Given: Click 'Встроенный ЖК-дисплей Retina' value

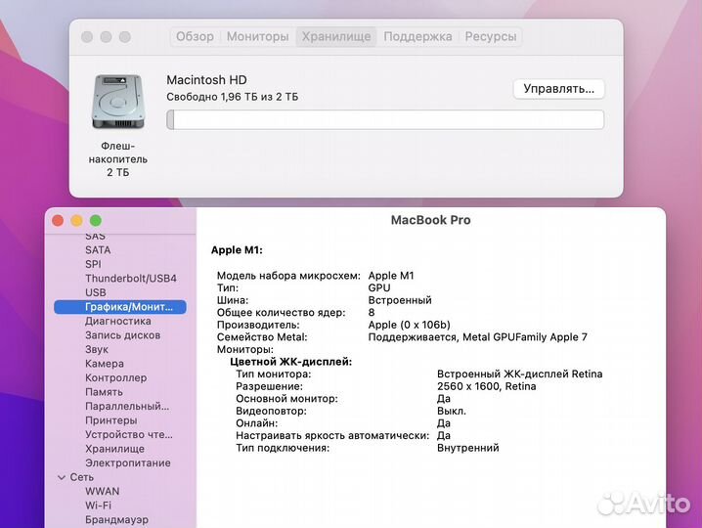Looking at the screenshot, I should tap(520, 374).
